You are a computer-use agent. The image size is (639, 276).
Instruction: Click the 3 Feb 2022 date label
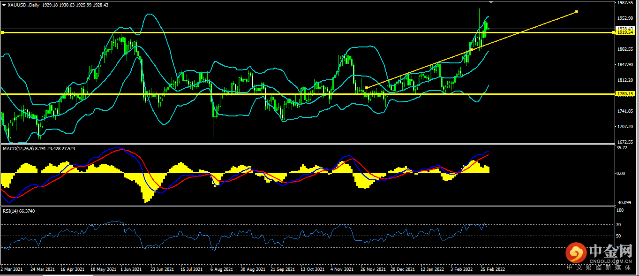pyautogui.click(x=461, y=269)
